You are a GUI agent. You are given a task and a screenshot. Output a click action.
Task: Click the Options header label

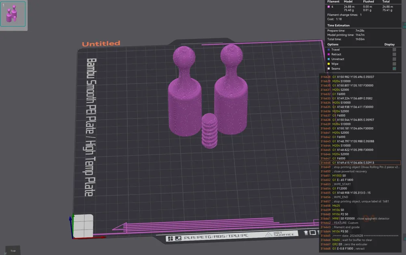click(333, 45)
